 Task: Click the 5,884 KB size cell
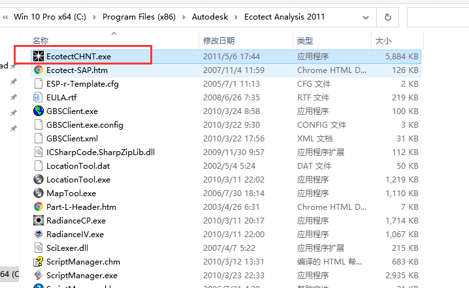[x=402, y=57]
